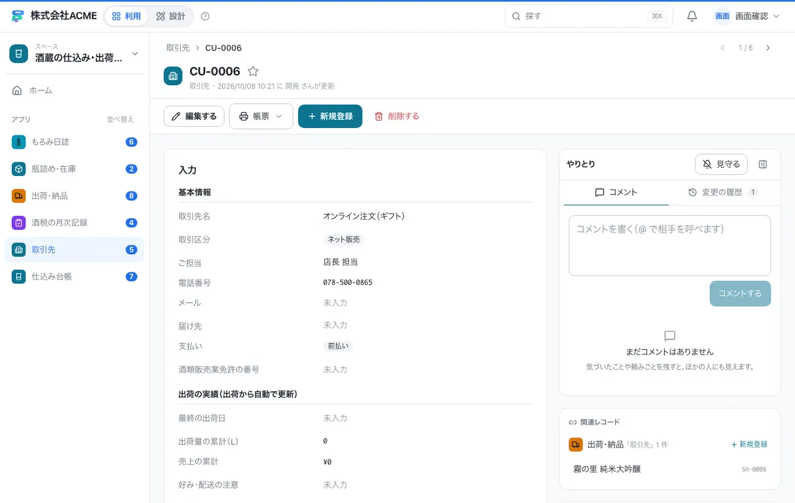795x503 pixels.
Task: Click 削除する to delete record
Action: coord(397,116)
